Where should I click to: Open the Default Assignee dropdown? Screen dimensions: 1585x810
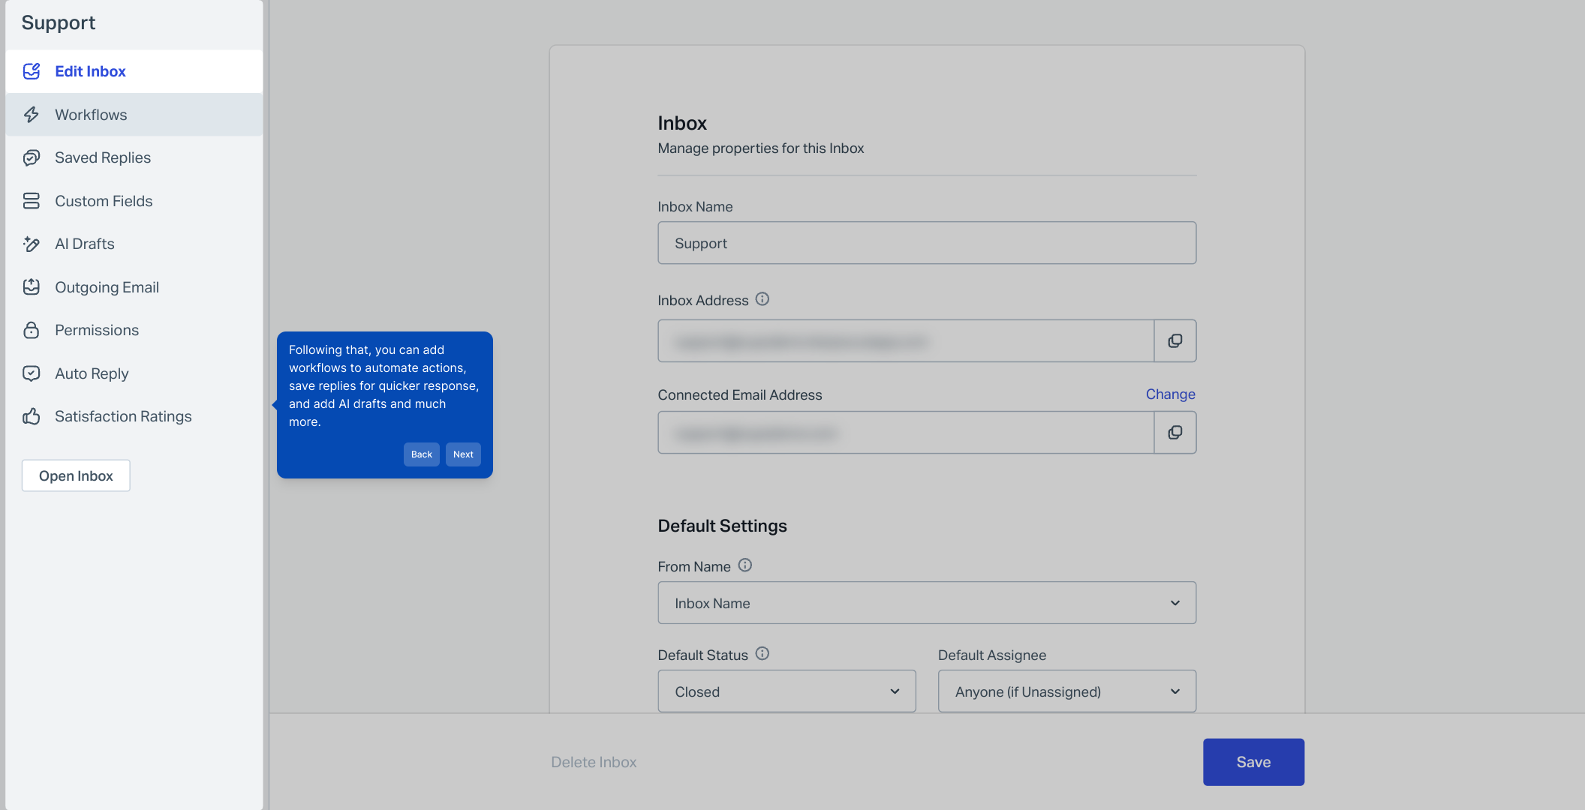coord(1066,691)
